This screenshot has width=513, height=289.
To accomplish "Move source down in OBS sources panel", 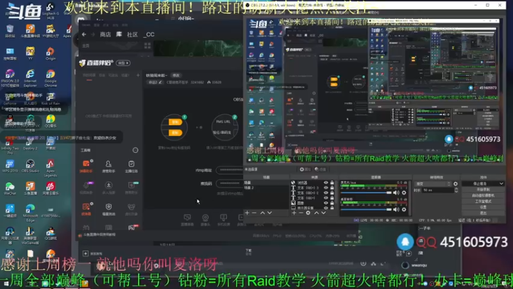I will pos(324,213).
